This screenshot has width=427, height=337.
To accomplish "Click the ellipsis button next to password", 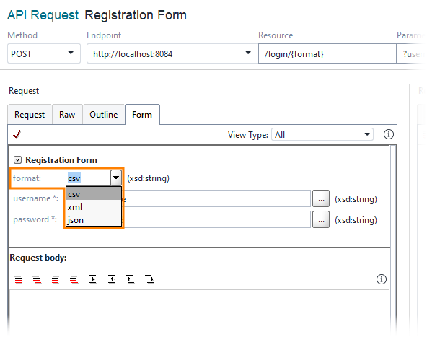I will [321, 219].
